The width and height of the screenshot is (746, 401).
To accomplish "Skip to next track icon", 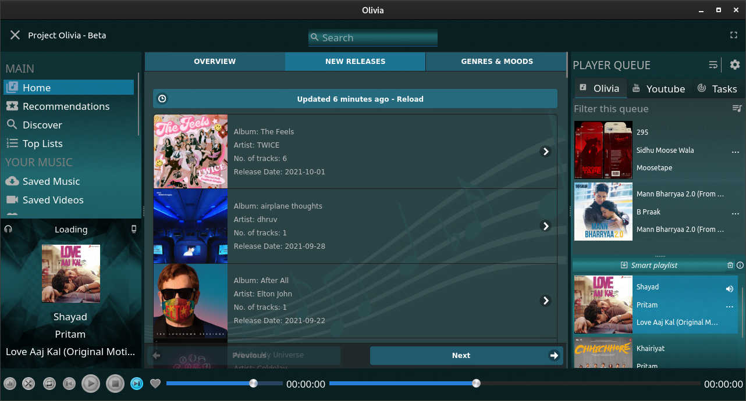I will [x=137, y=384].
